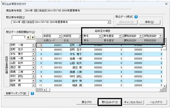Click employee code cell 000011

pos(53,54)
